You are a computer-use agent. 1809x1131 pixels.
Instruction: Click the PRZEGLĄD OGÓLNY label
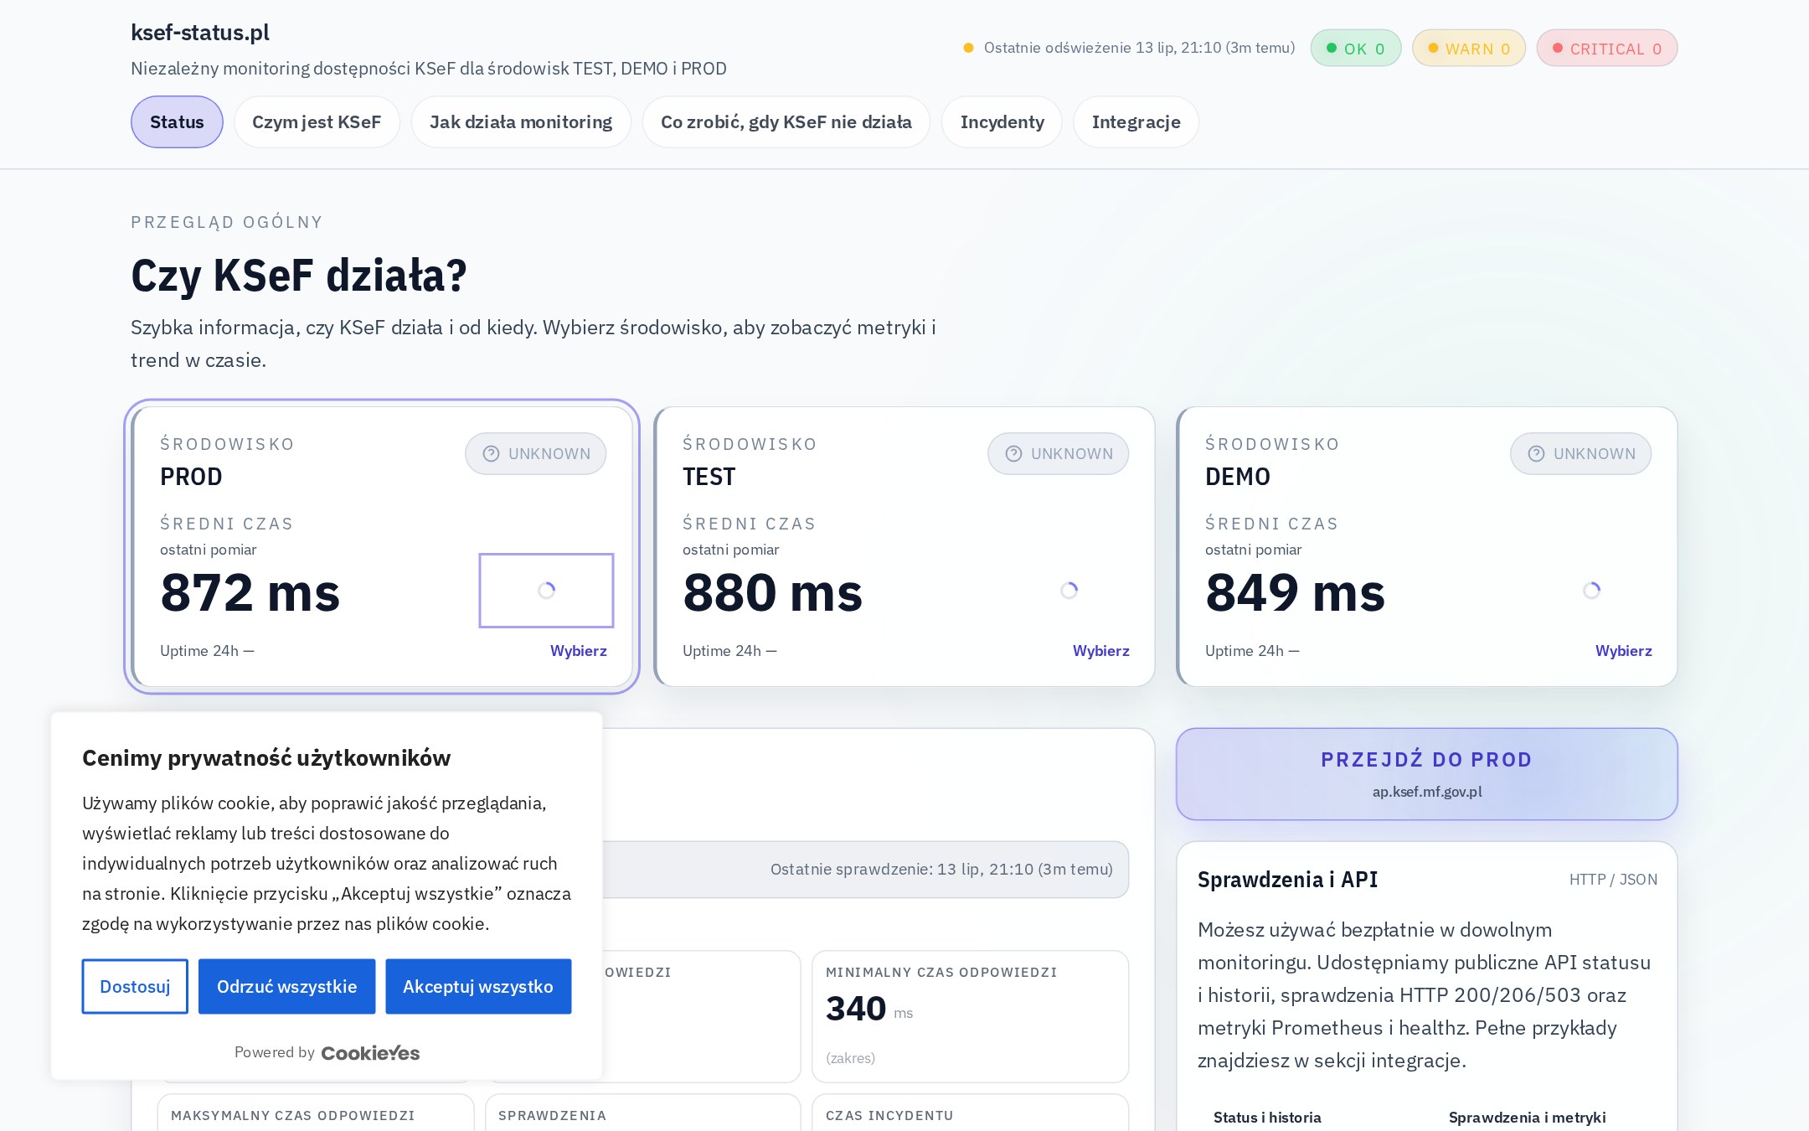(226, 222)
